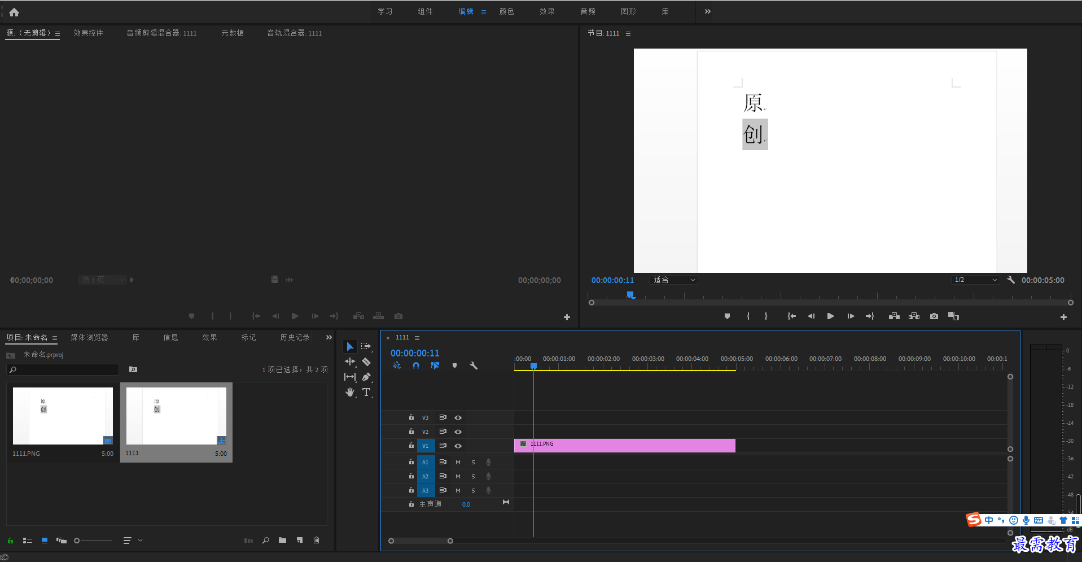Step back one frame in Program monitor
This screenshot has height=562, width=1082.
pos(811,316)
